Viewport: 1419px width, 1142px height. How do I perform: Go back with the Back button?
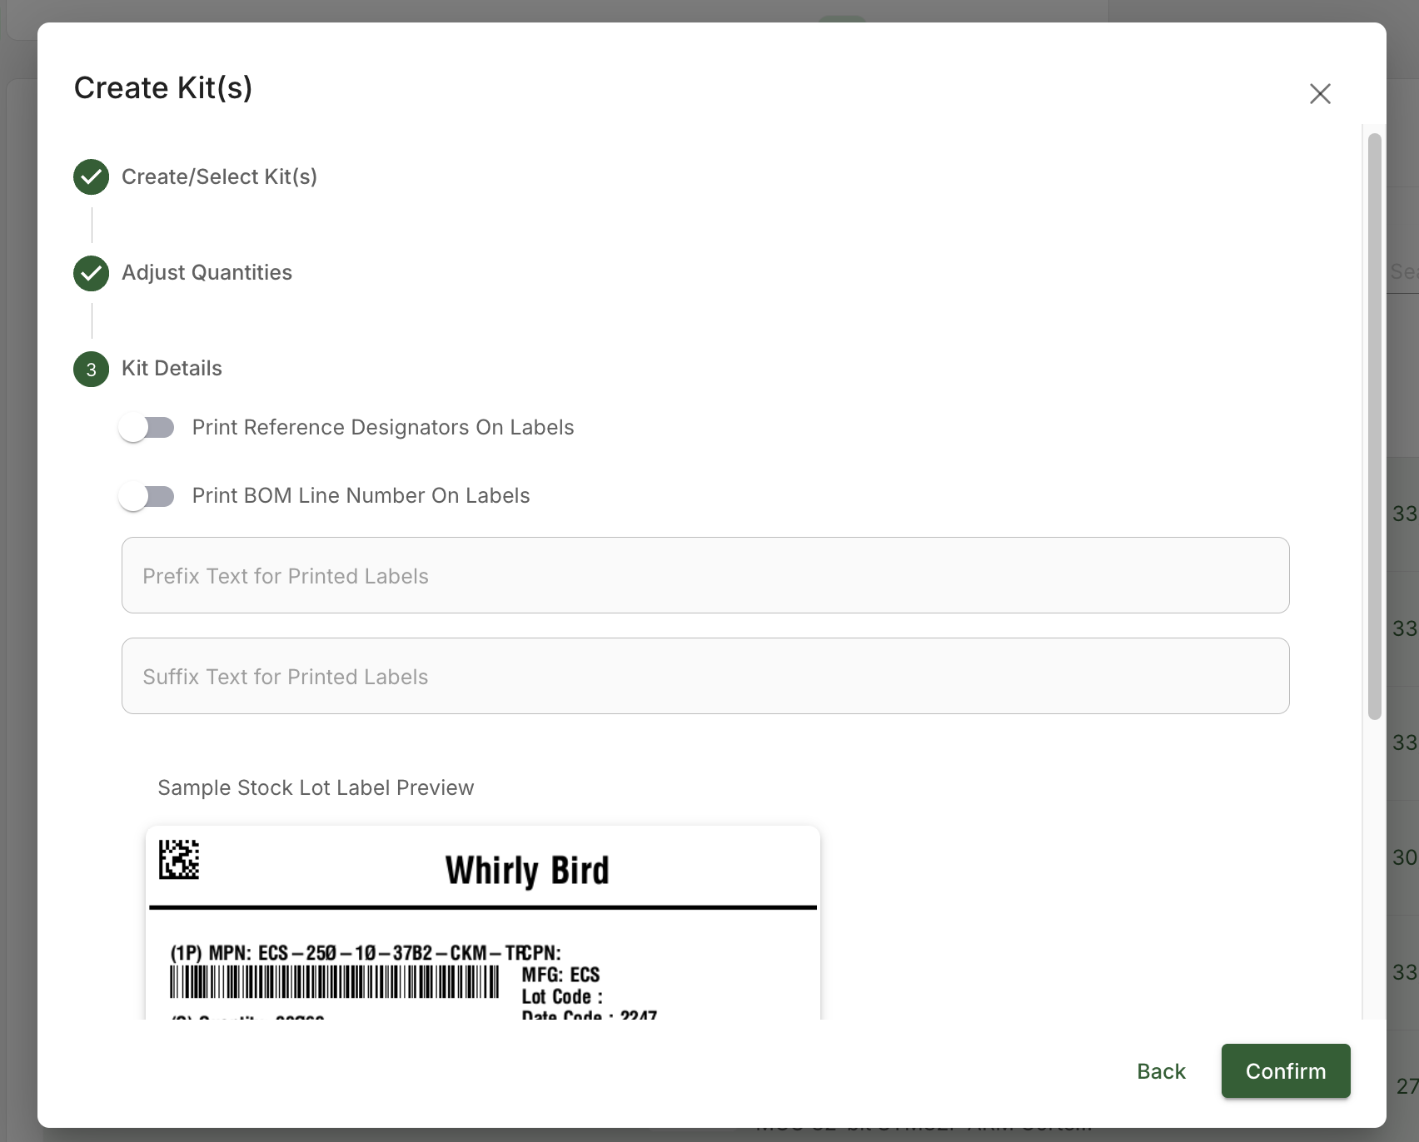[x=1161, y=1070]
